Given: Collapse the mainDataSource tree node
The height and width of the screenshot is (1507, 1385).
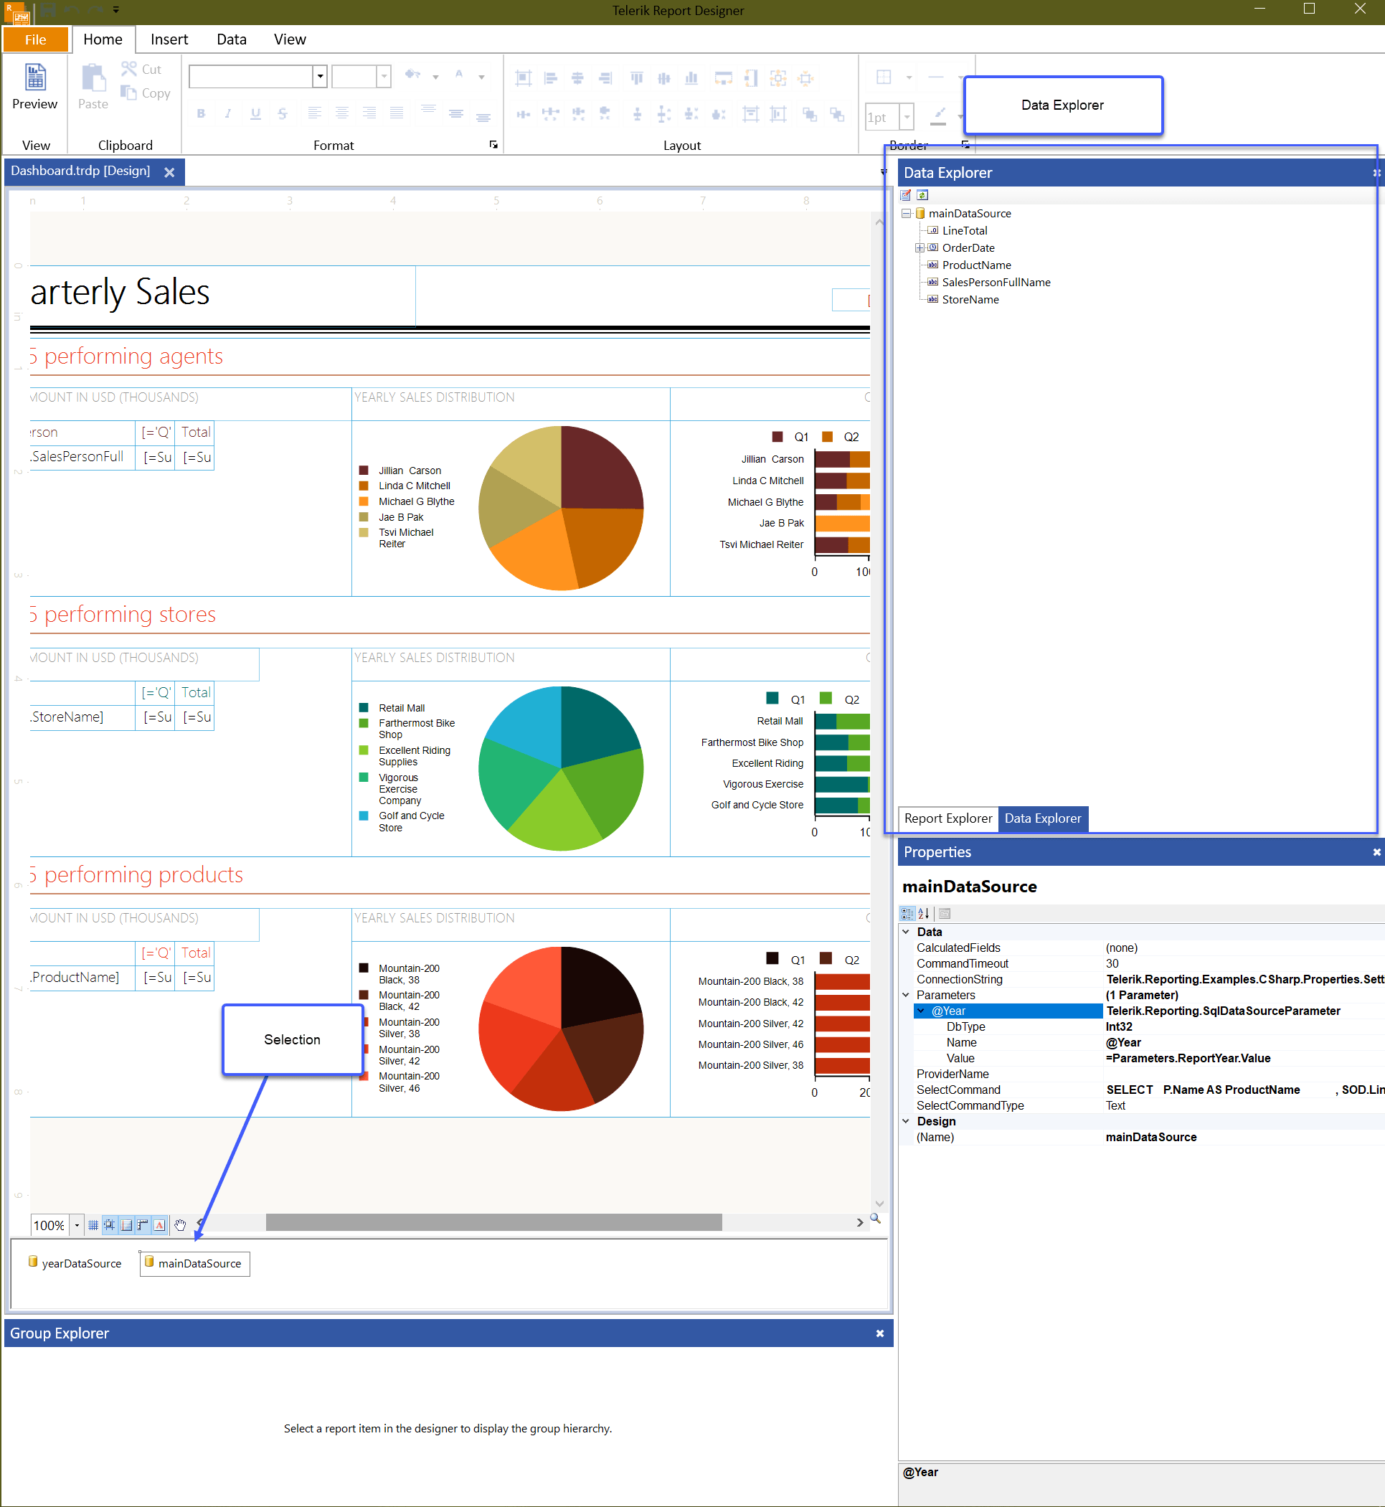Looking at the screenshot, I should click(x=907, y=214).
